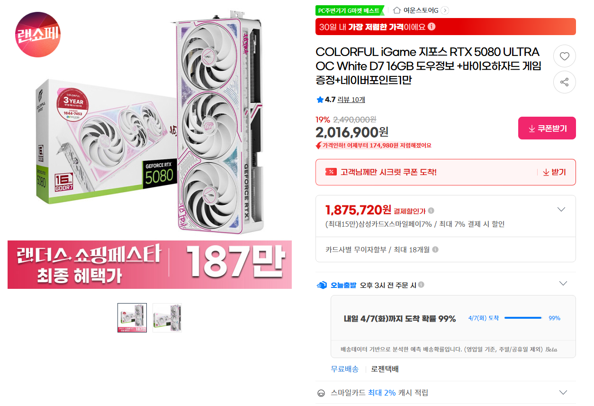Click the 스마일카드 smile icon
This screenshot has width=594, height=406.
(322, 392)
